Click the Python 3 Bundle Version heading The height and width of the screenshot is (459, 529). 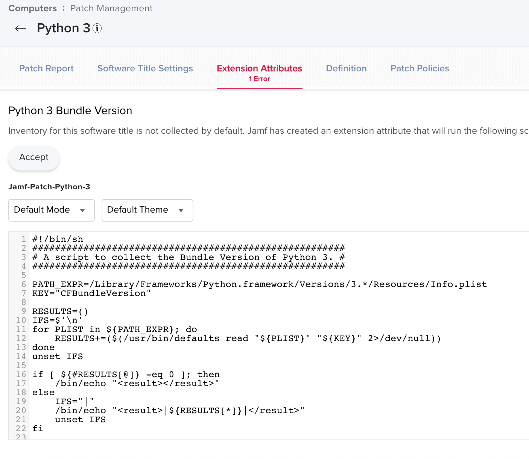click(x=70, y=111)
